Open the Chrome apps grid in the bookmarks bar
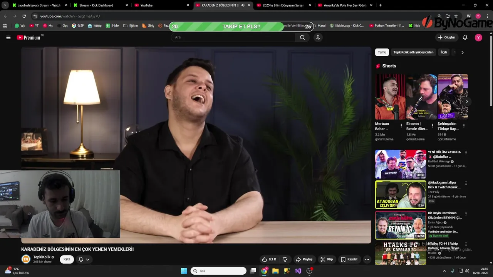The width and height of the screenshot is (493, 277). pyautogui.click(x=5, y=26)
